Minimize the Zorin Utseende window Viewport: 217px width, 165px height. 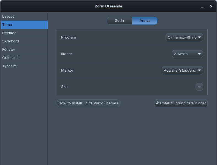pyautogui.click(x=202, y=7)
